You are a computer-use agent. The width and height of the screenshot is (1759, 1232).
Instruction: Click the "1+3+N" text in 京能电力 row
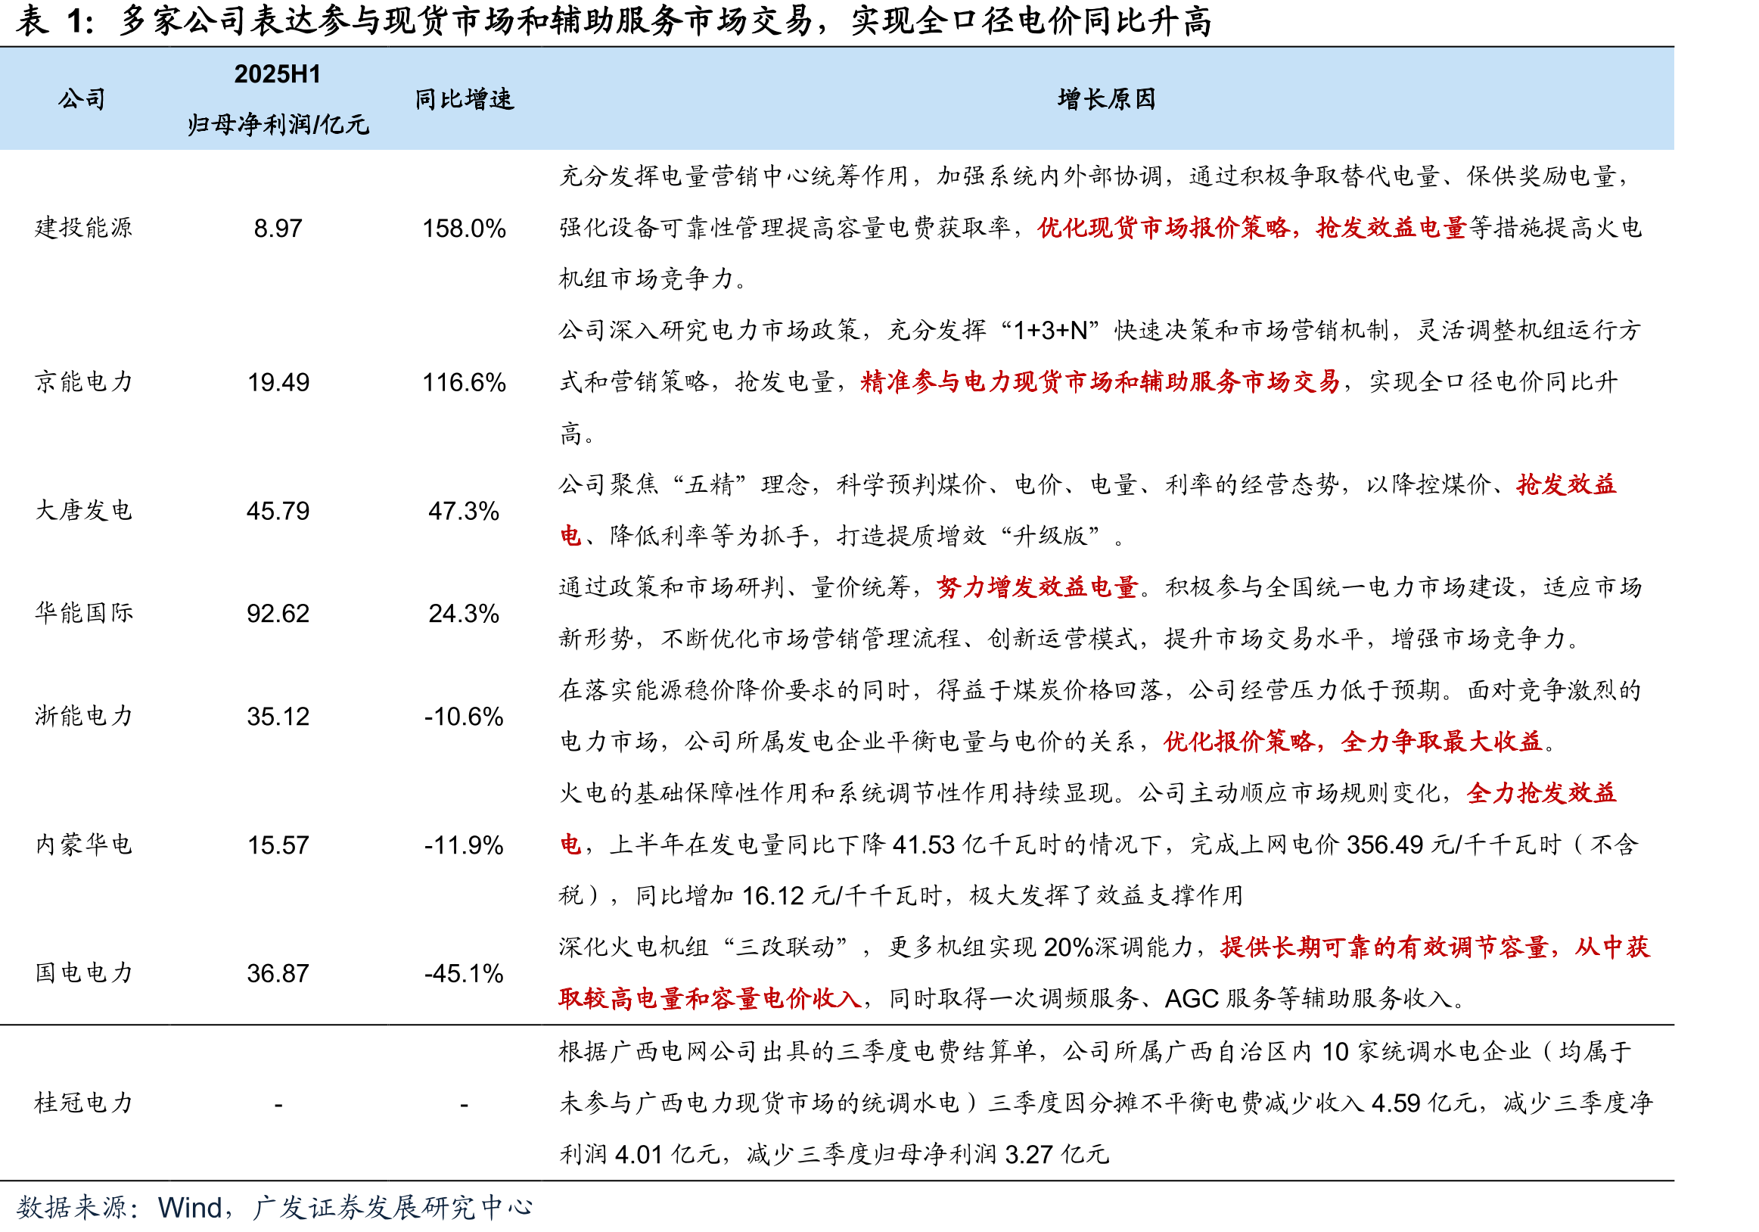pyautogui.click(x=1049, y=330)
